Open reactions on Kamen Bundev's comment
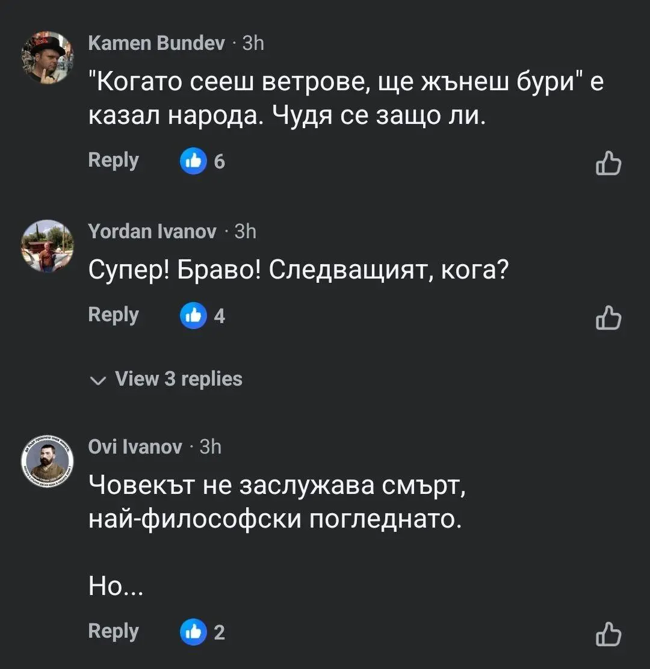The height and width of the screenshot is (669, 650). (x=203, y=161)
